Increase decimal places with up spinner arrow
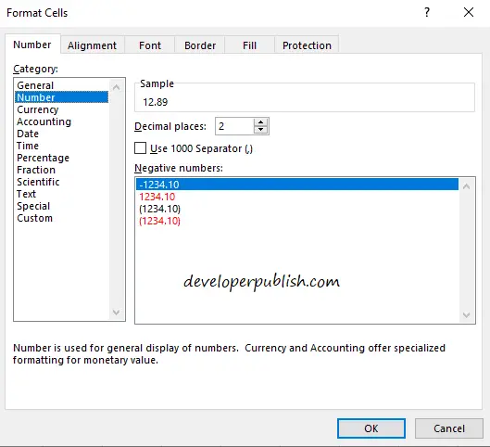The image size is (490, 447). pyautogui.click(x=260, y=122)
